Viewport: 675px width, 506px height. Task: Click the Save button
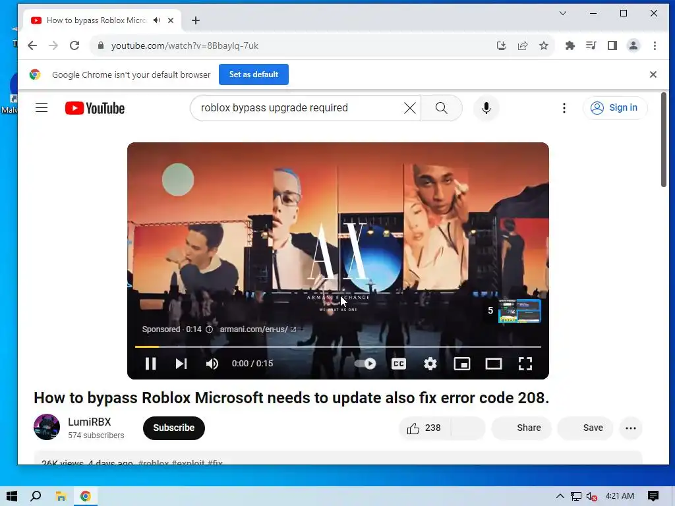click(585, 428)
